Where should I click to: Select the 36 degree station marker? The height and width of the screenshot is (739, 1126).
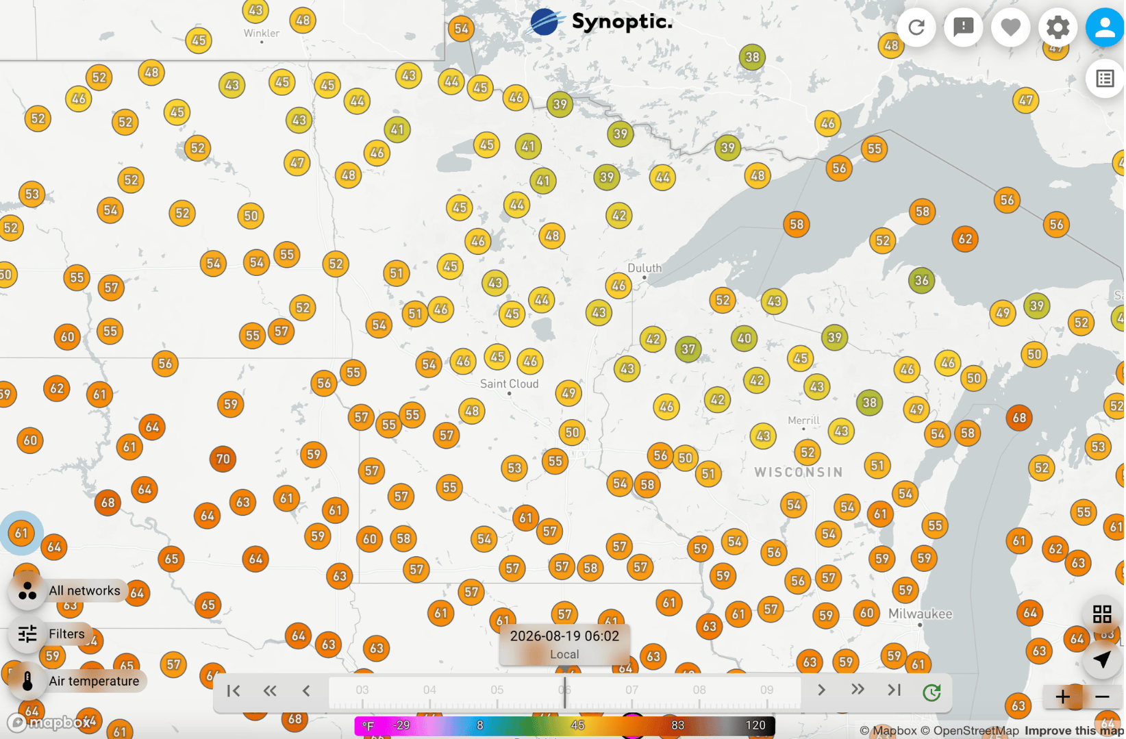(922, 280)
